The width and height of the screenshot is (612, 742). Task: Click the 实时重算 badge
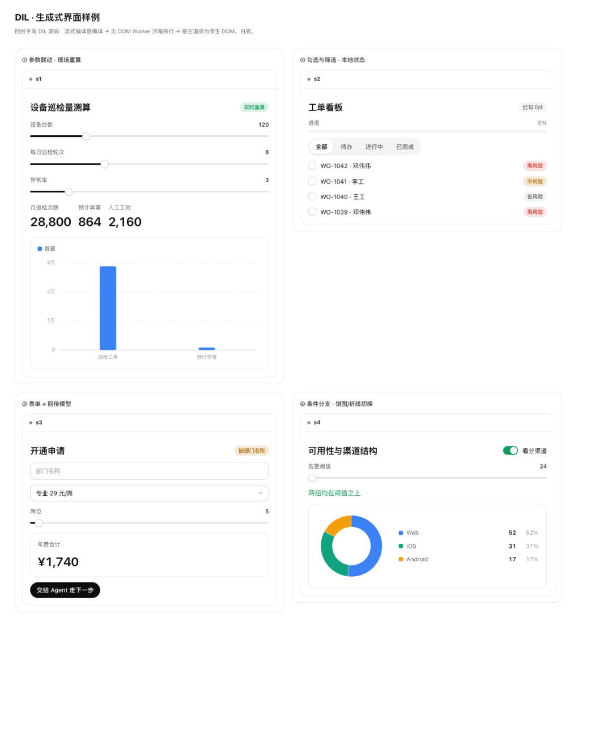click(254, 107)
